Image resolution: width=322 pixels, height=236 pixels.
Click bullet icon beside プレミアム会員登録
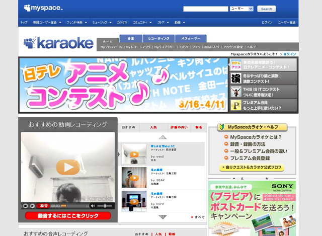point(226,158)
